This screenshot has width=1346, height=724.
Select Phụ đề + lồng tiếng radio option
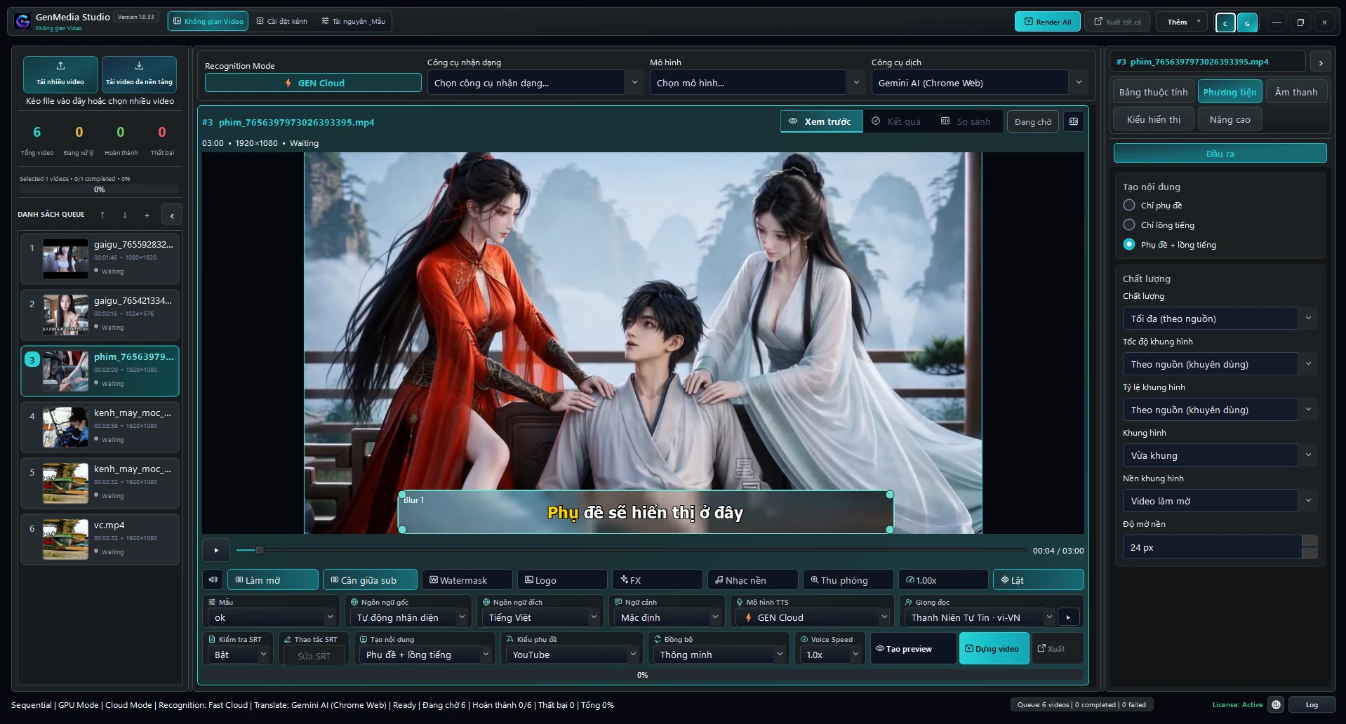(x=1129, y=245)
